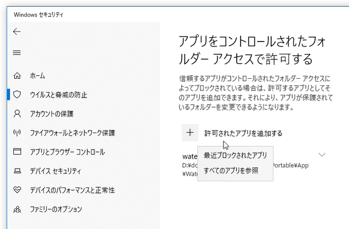Go to ファミリーのオプション

pyautogui.click(x=56, y=209)
